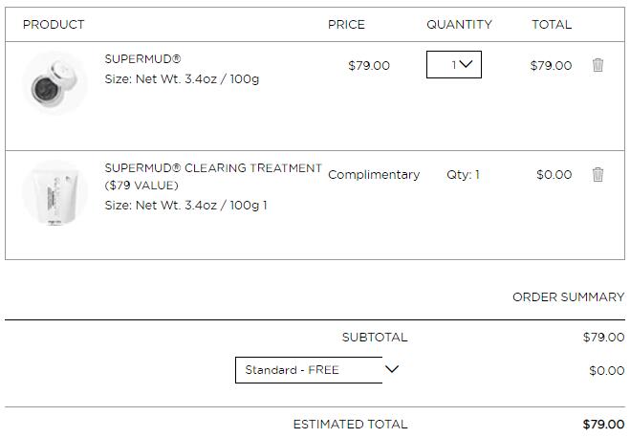Delete the complimentary Clearing Treatment trash icon

tap(597, 174)
